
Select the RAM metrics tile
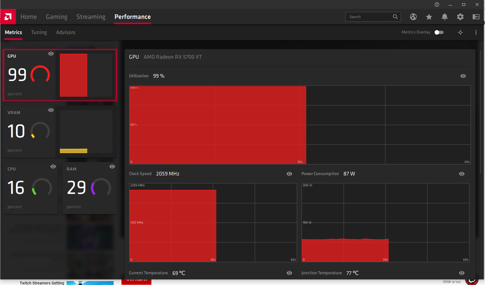(x=89, y=188)
